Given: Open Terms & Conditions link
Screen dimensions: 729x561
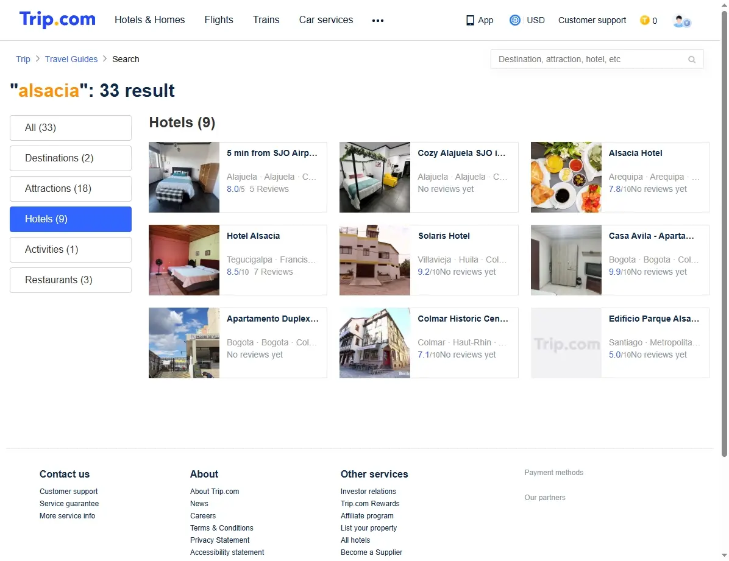Looking at the screenshot, I should pos(222,528).
